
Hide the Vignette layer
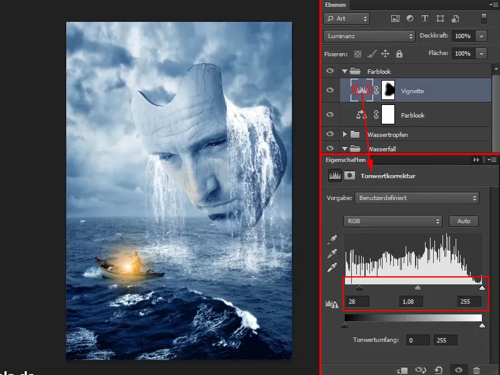coord(330,90)
